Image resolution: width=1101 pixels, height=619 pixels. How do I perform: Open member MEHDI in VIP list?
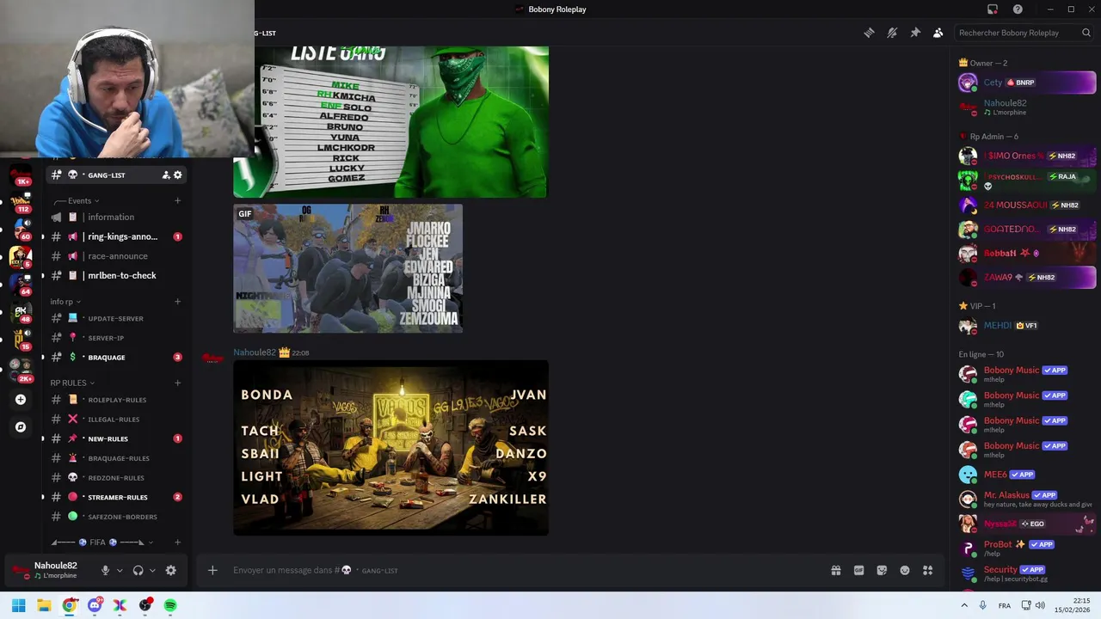1027,326
